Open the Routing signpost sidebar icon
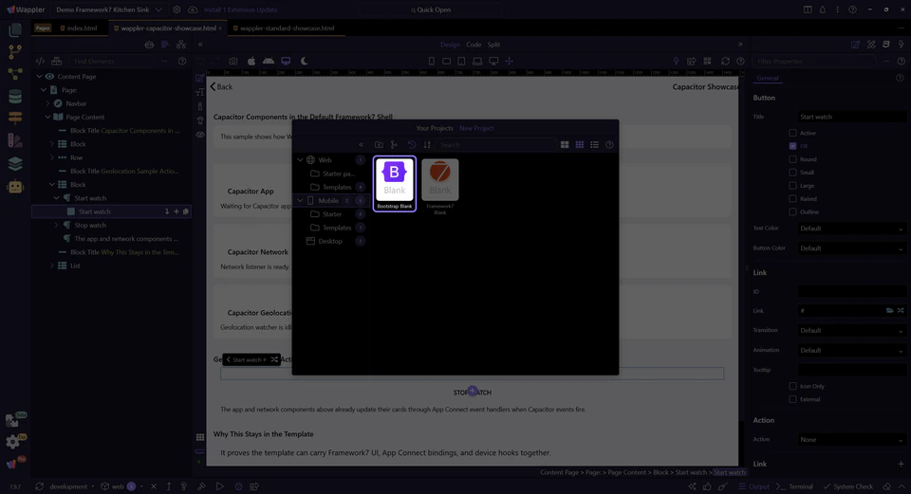Viewport: 911px width, 494px height. coord(15,118)
